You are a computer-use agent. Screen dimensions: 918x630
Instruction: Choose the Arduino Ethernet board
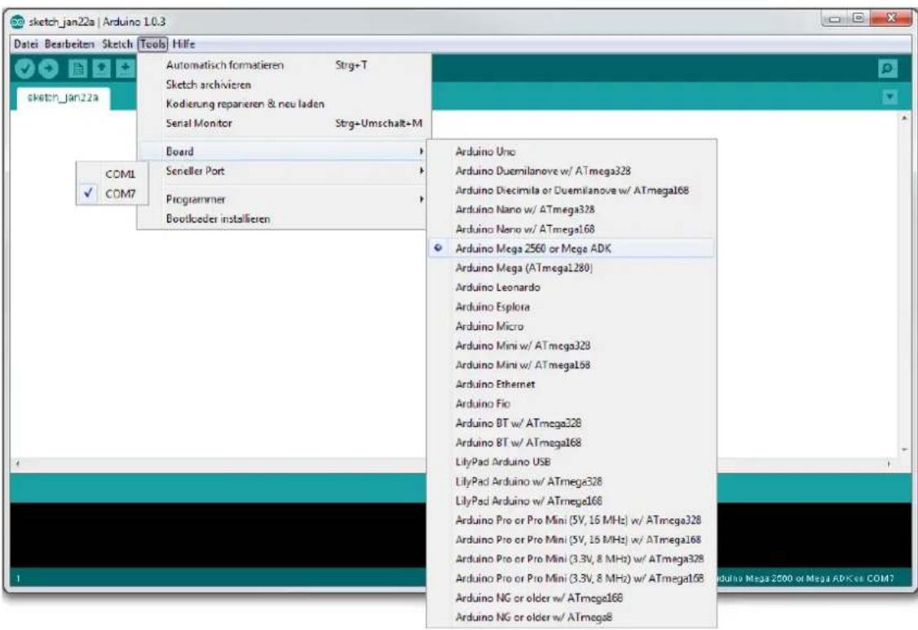tap(572, 384)
